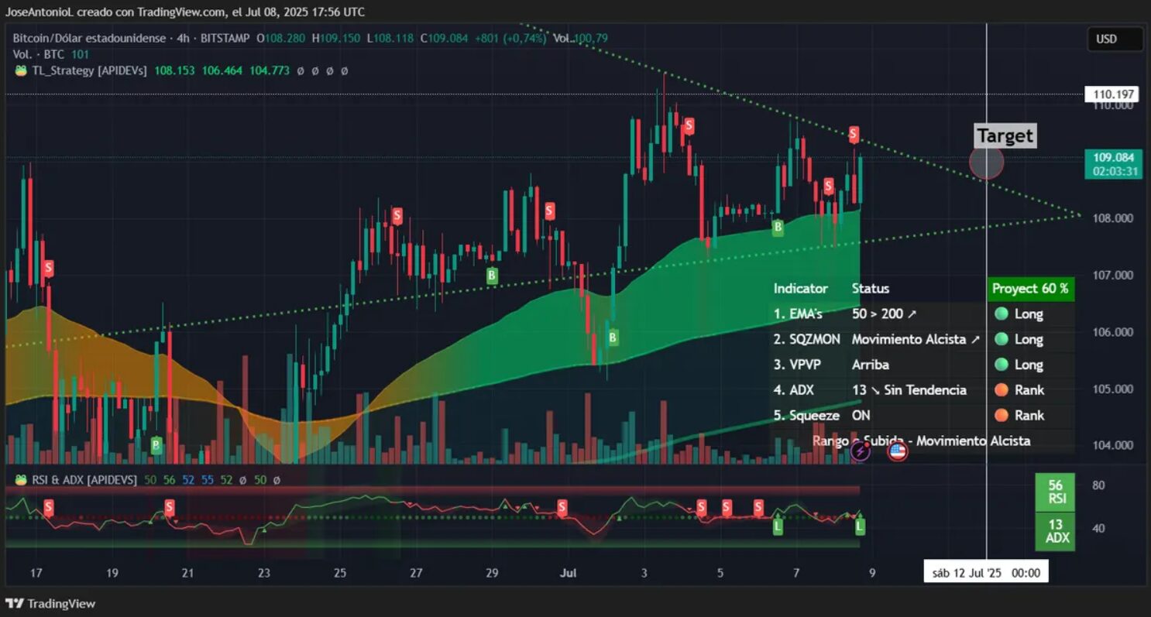Click the 'Indicator' table header
This screenshot has width=1151, height=617.
click(x=801, y=289)
